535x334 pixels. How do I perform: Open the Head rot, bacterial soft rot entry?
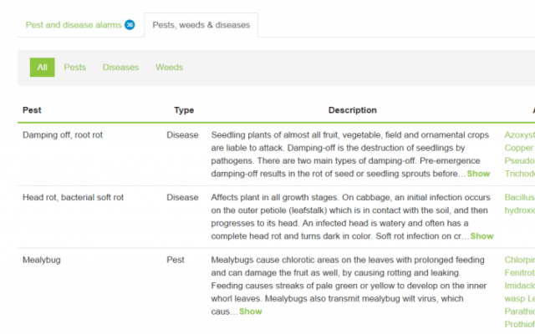coord(73,197)
